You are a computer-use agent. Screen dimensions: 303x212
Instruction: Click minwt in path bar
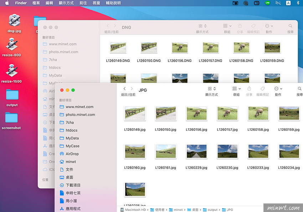click(x=176, y=210)
